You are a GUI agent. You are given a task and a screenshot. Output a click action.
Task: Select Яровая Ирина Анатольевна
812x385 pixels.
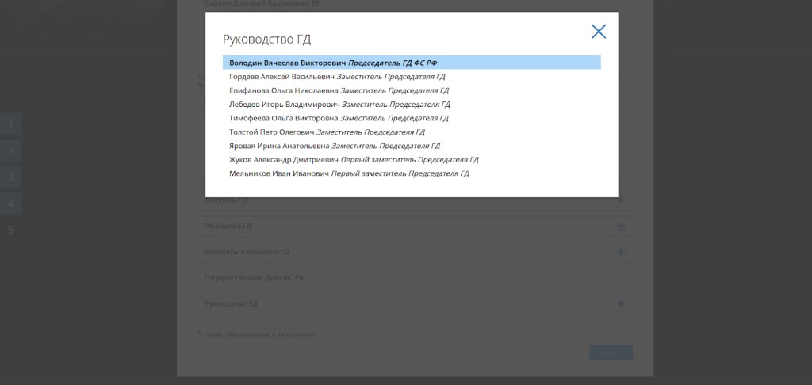tap(412, 146)
